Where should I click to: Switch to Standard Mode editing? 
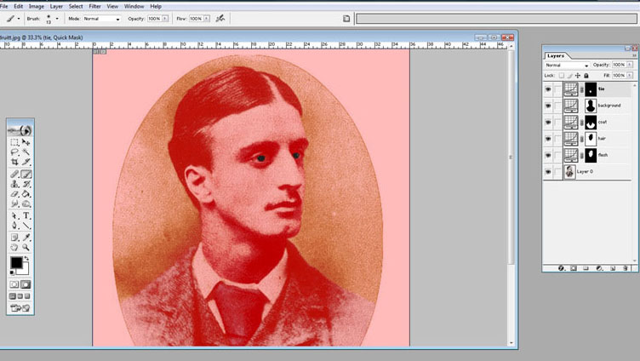[x=14, y=284]
